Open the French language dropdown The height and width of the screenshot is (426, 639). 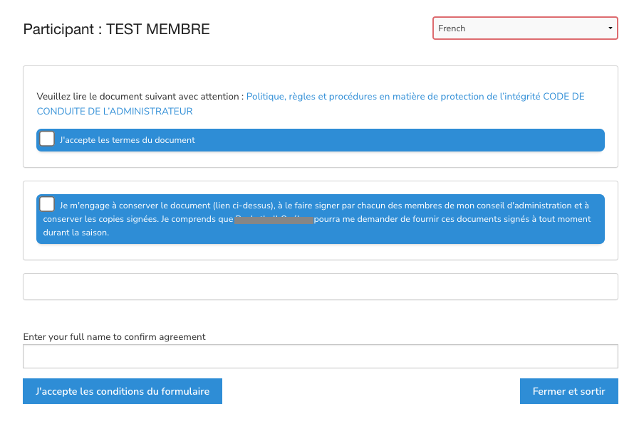(524, 28)
